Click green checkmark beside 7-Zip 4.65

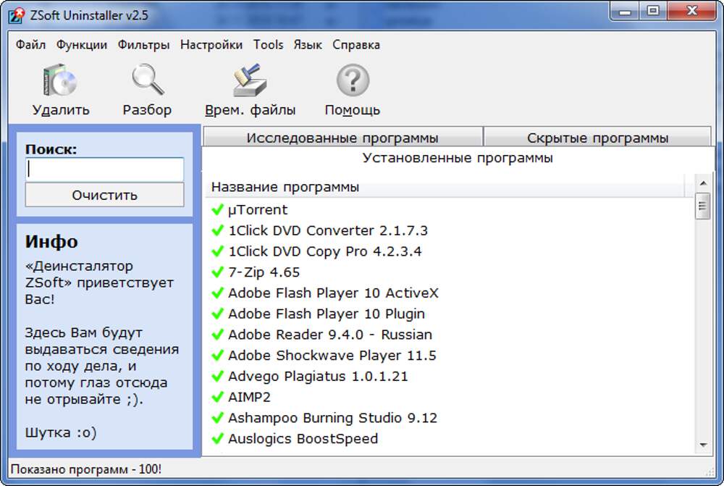click(216, 272)
